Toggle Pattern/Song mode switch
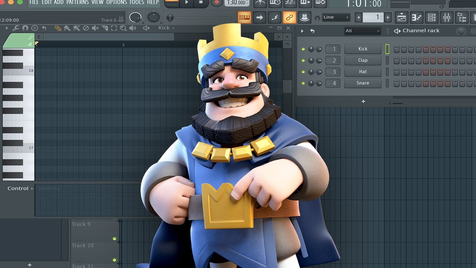The image size is (476, 268). pos(172,3)
